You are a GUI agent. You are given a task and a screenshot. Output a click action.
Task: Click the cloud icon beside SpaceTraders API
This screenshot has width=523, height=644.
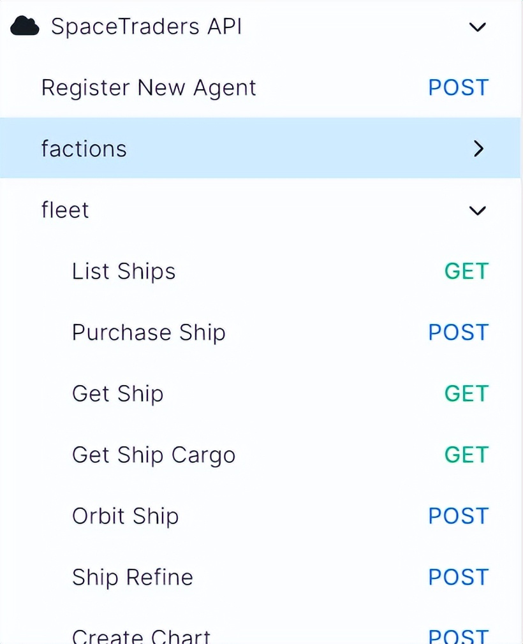tap(26, 27)
